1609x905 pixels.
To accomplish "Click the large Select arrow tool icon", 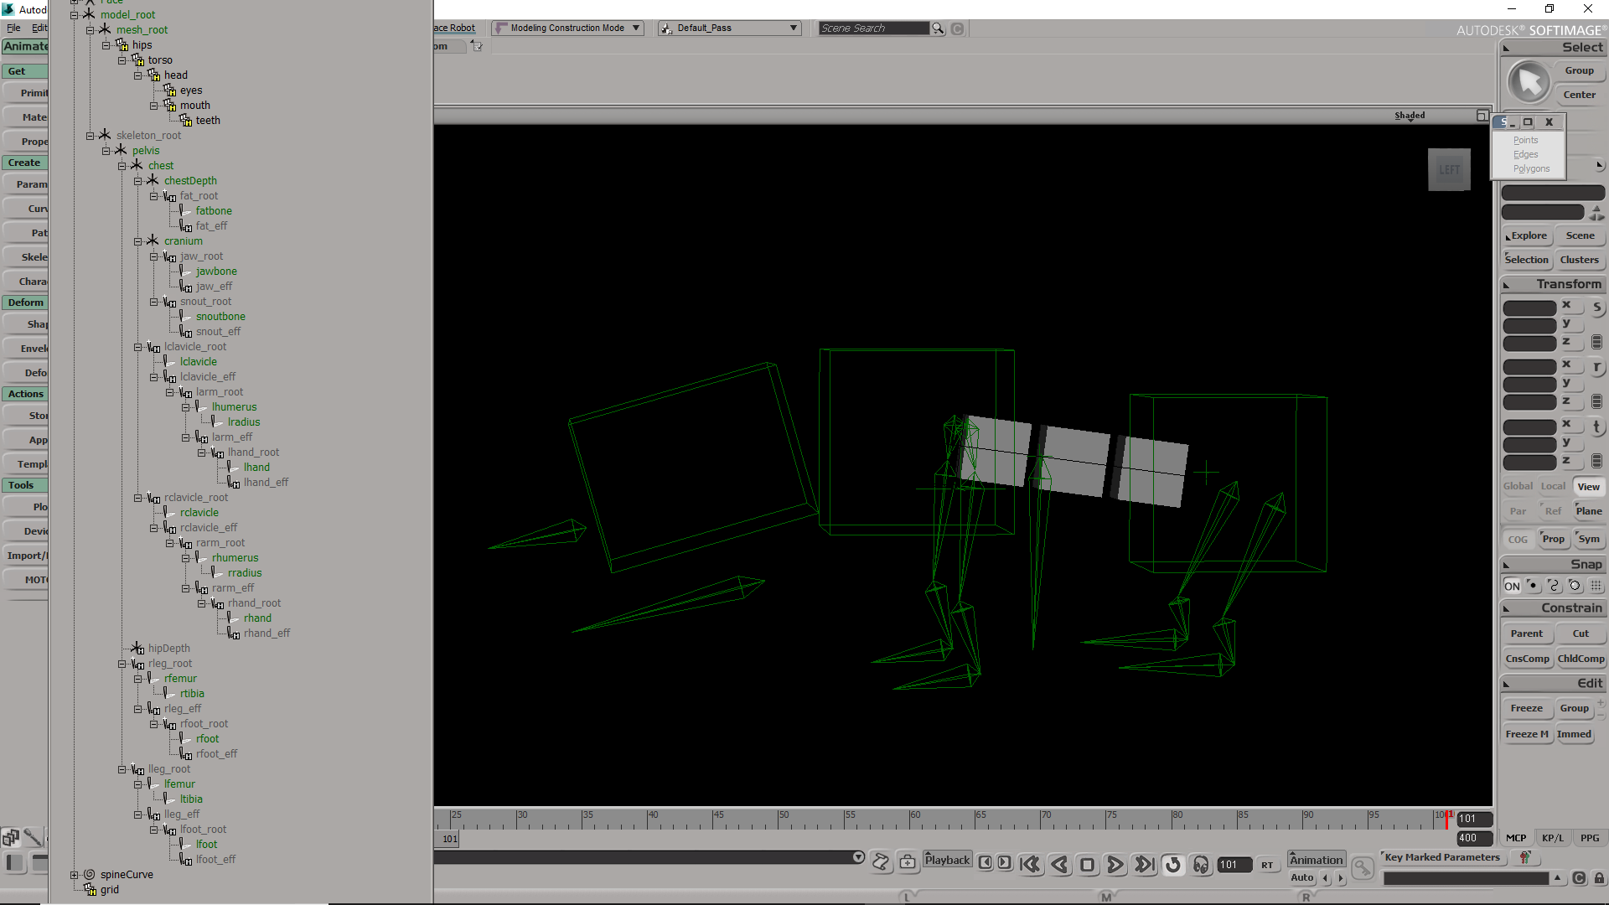I will [1529, 82].
